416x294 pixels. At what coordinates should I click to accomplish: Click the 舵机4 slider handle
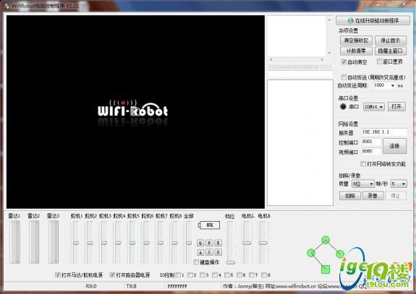click(x=119, y=243)
